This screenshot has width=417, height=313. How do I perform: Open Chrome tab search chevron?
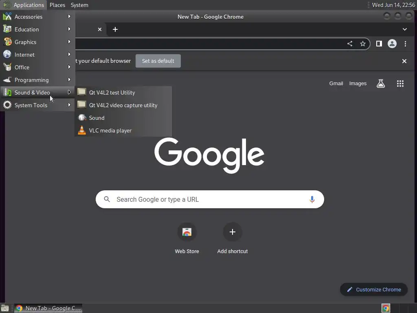click(x=404, y=29)
